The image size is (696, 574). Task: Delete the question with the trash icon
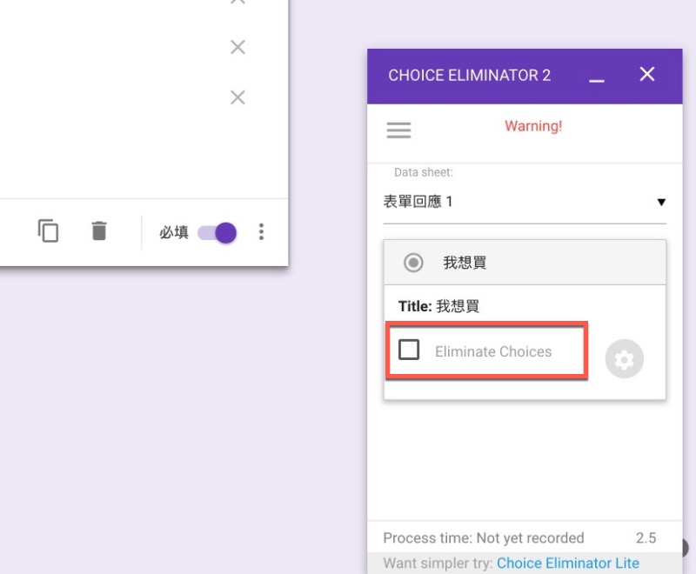99,230
